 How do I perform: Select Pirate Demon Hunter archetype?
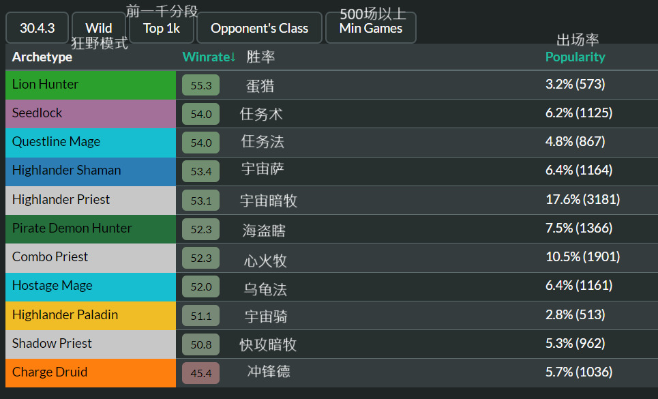[x=91, y=229]
